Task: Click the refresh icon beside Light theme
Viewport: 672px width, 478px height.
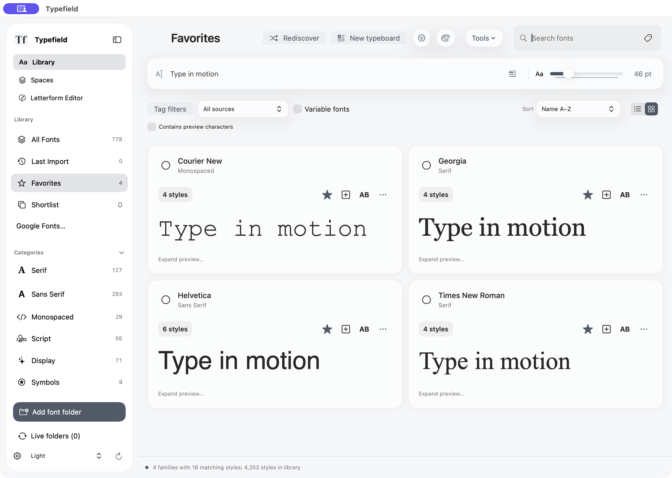Action: 119,456
